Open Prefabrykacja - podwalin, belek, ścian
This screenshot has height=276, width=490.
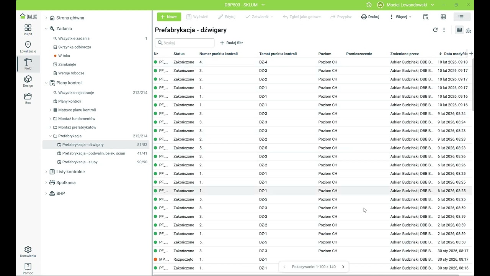(94, 153)
